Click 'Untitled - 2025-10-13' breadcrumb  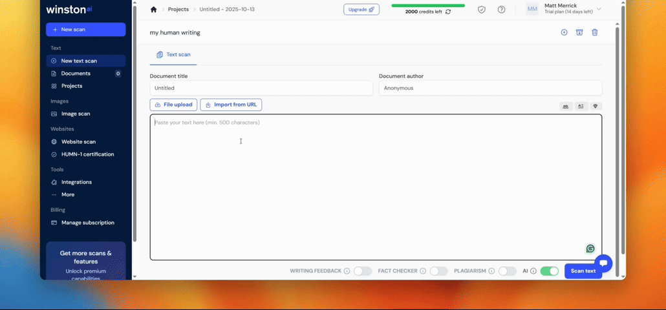(x=227, y=9)
